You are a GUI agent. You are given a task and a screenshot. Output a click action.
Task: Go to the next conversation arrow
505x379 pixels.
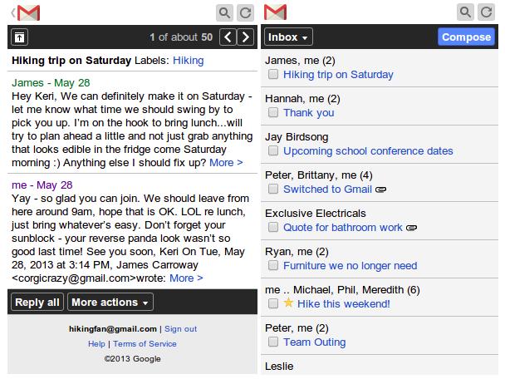245,37
